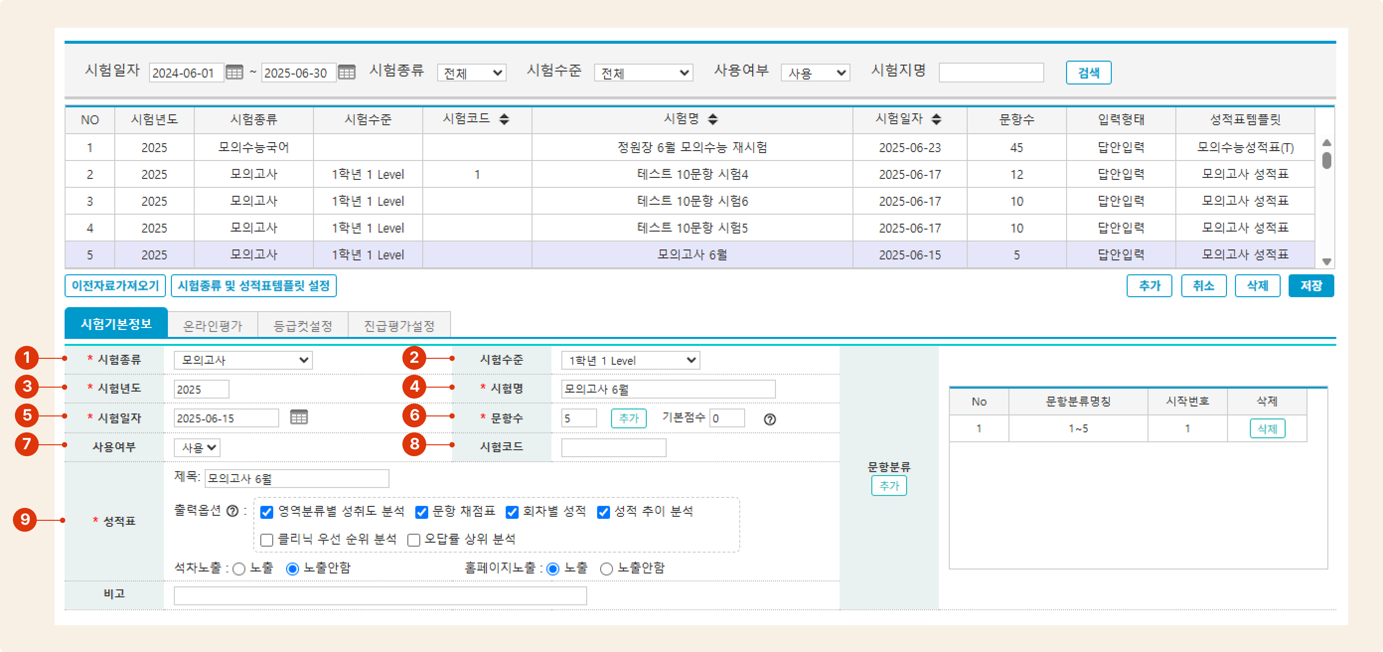
Task: Open 시험종류 filter dropdown in search bar
Action: click(471, 73)
